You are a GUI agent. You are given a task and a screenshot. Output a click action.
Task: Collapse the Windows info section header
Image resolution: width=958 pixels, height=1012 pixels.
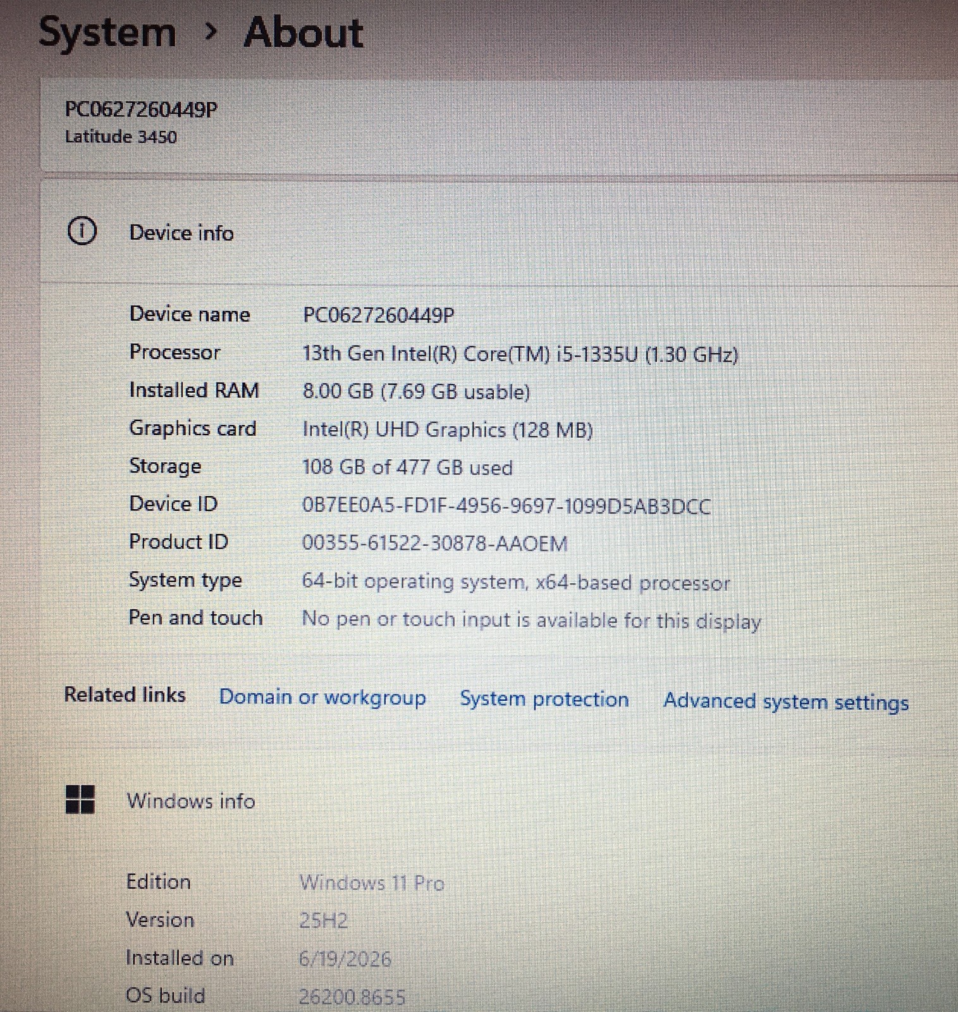[499, 800]
